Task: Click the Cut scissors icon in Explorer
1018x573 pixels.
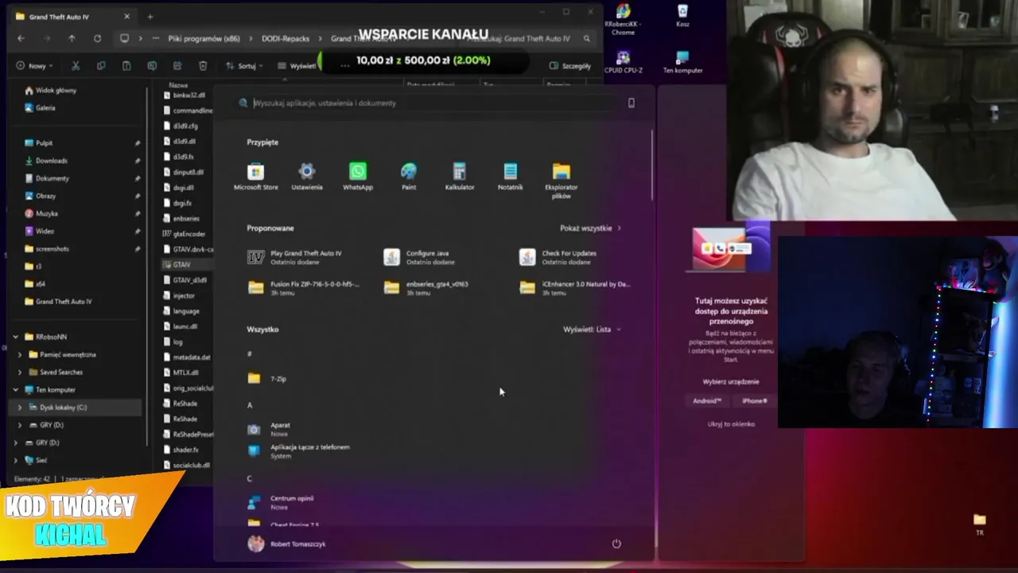Action: coord(76,66)
